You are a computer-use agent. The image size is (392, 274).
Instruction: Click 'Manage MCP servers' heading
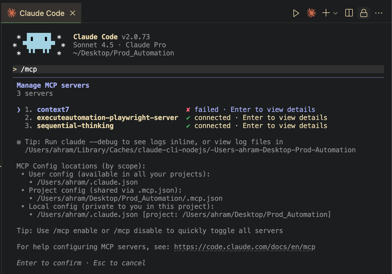point(53,85)
